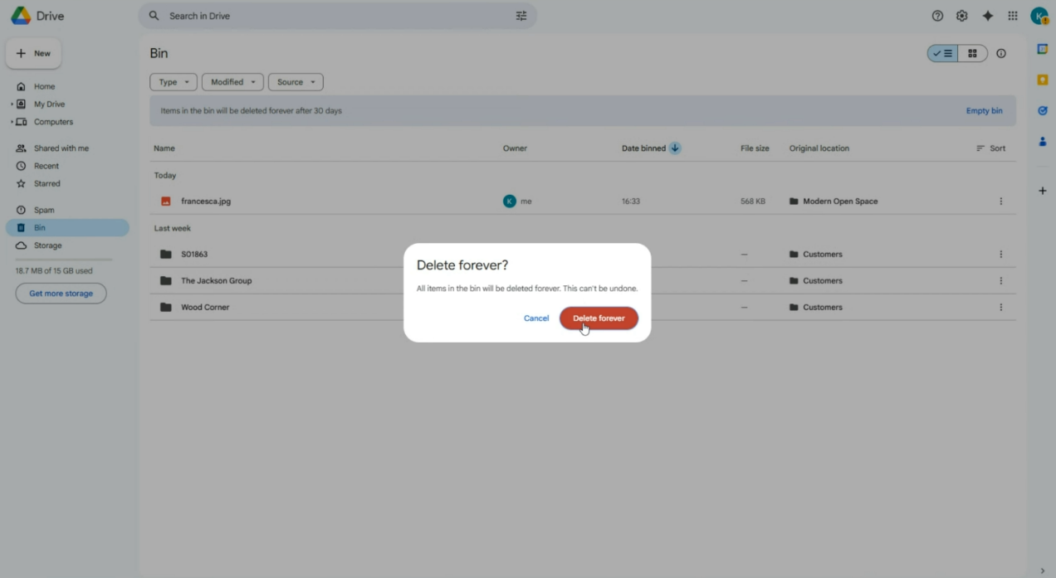
Task: Click the Search in Drive field
Action: (x=332, y=16)
